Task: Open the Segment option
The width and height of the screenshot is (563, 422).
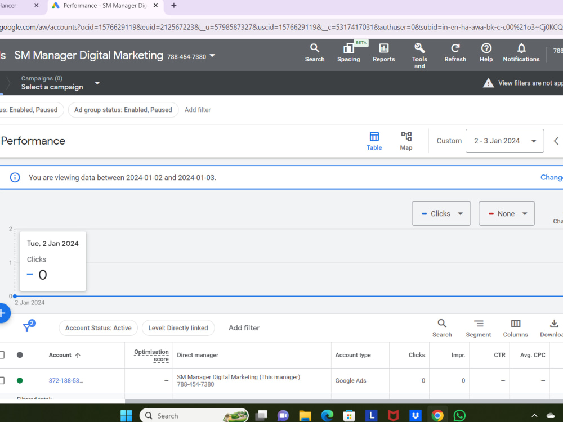Action: pyautogui.click(x=478, y=328)
